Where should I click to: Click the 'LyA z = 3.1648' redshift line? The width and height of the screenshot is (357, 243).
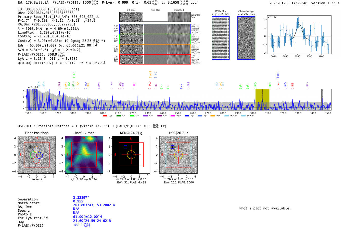click(32, 59)
